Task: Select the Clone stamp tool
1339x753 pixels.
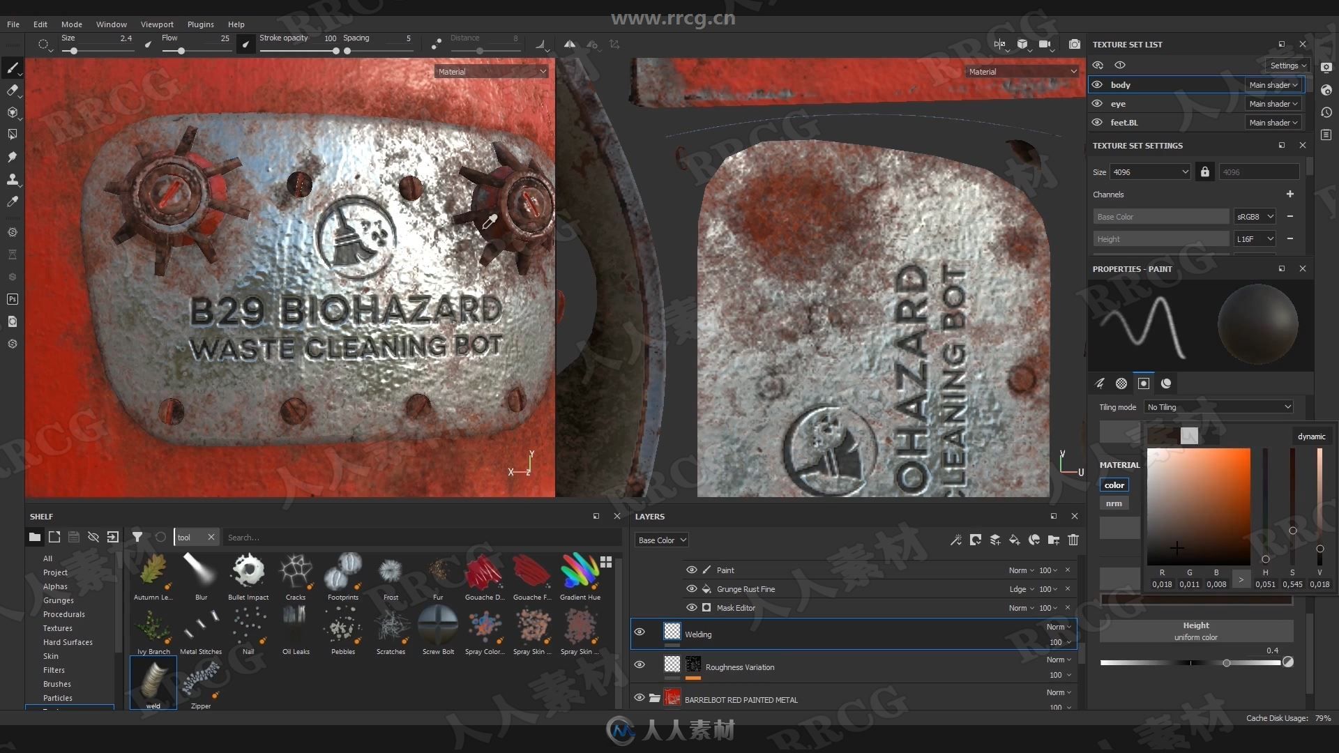Action: tap(12, 179)
